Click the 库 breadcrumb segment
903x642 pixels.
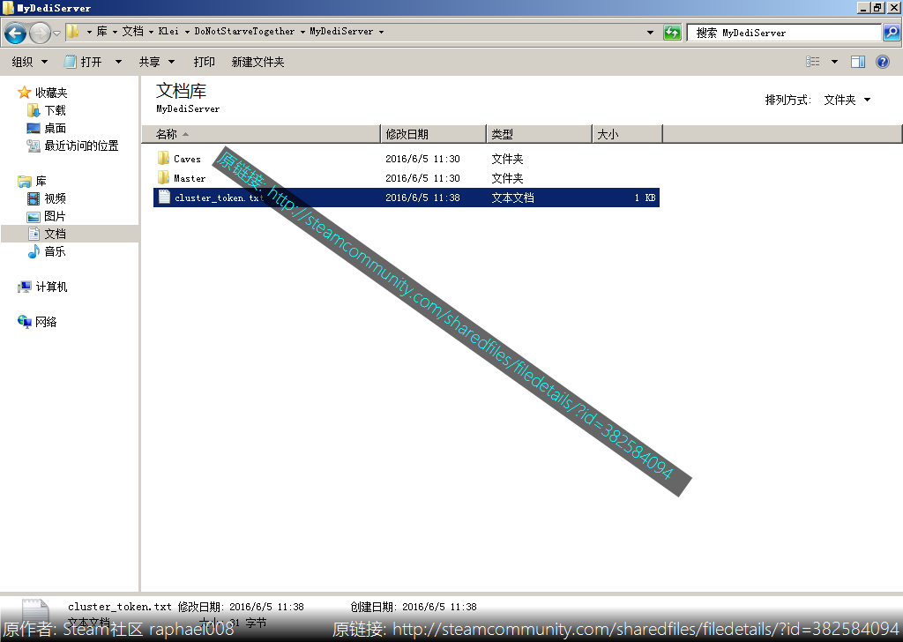point(102,31)
